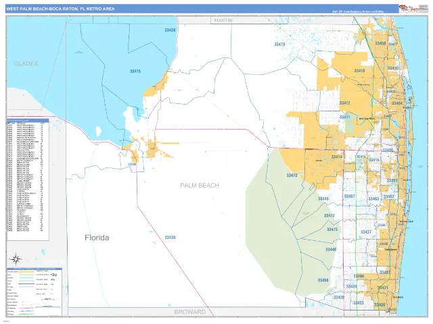
Task: Select ZIP code 33430 label
Action: (x=170, y=238)
